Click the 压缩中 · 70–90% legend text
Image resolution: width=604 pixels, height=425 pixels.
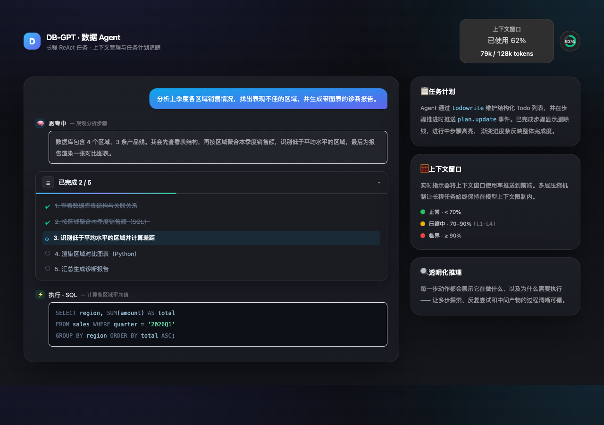pos(450,224)
